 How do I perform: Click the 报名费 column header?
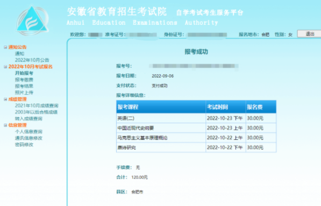[x=261, y=107]
